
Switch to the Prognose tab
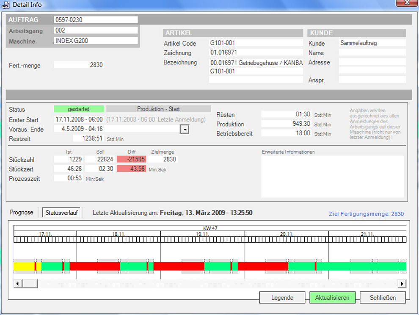click(x=22, y=212)
